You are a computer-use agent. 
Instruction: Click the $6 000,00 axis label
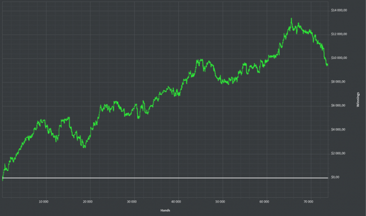(338, 105)
